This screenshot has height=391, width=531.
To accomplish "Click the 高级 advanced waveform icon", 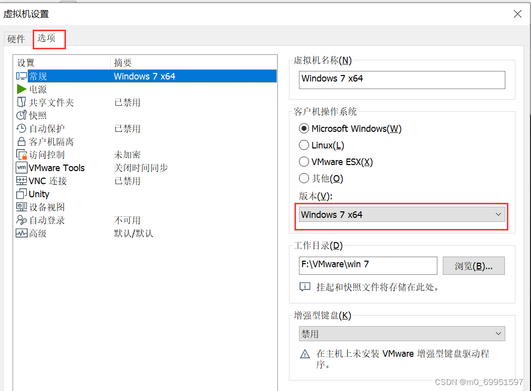I will click(21, 233).
